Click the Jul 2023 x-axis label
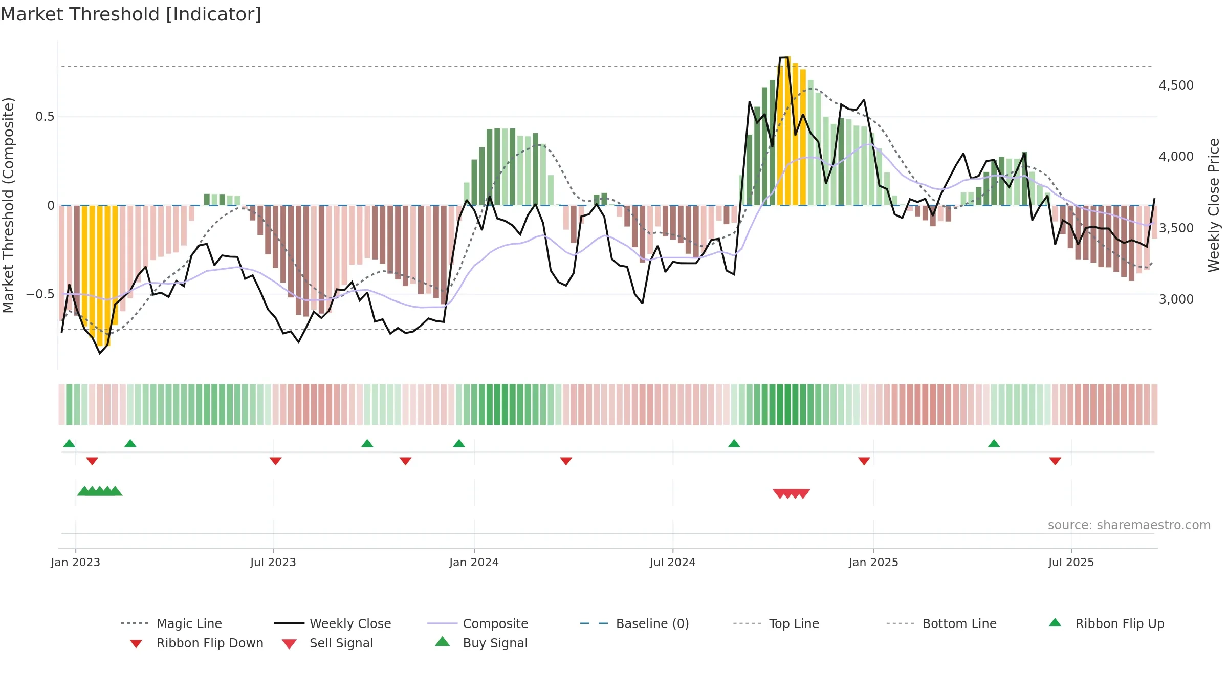1228x691 pixels. (x=273, y=563)
